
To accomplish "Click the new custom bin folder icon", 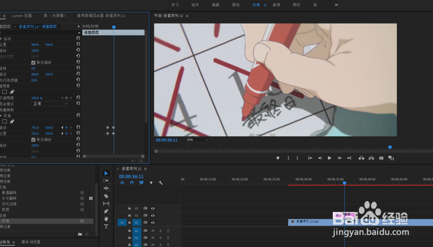I will (x=80, y=234).
